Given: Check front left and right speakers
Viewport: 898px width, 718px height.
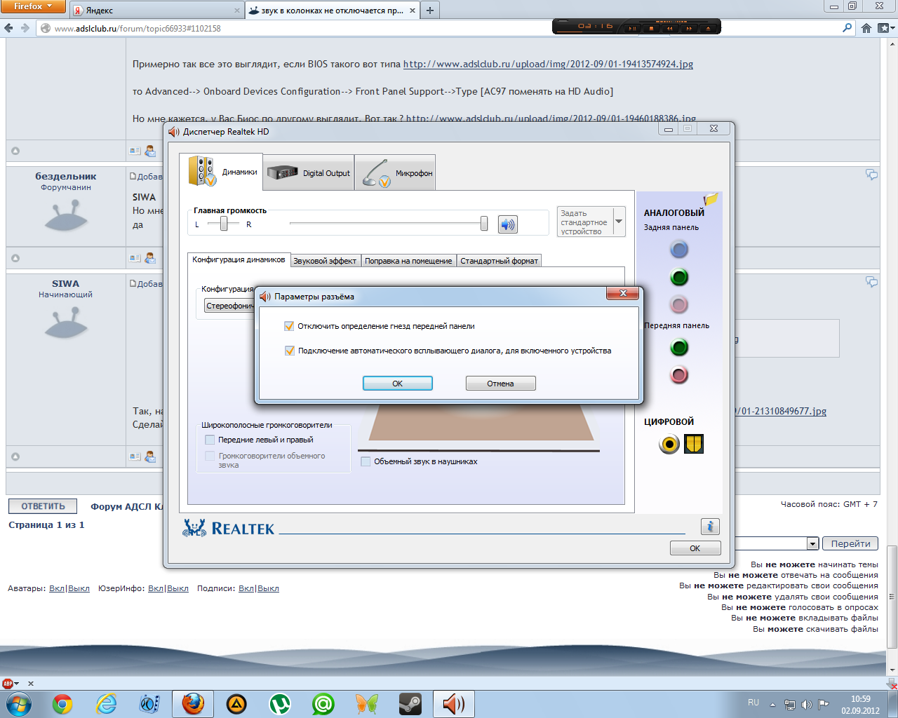Looking at the screenshot, I should coord(209,440).
